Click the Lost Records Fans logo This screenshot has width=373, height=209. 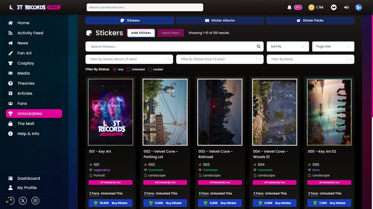click(35, 7)
